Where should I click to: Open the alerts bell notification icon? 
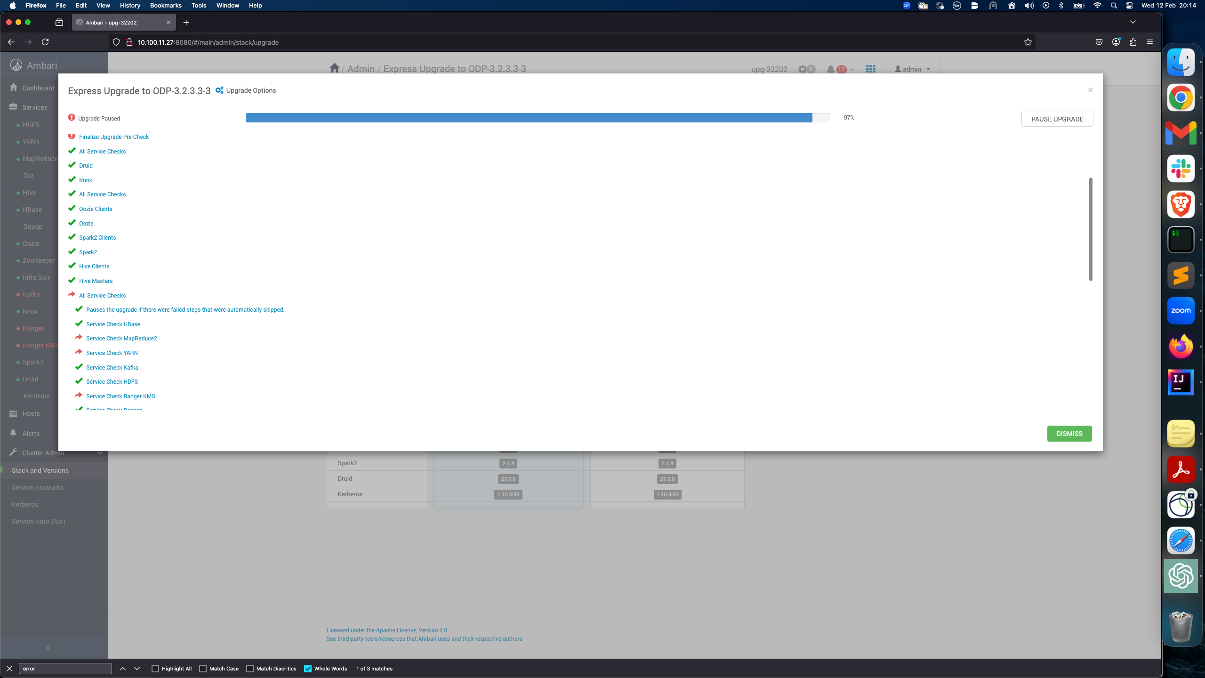click(x=831, y=69)
